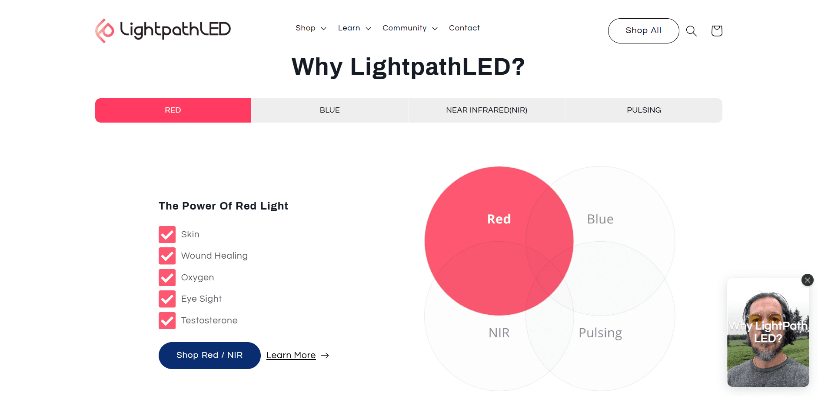Click the Wound Healing checkmark
This screenshot has width=818, height=396.
coord(167,256)
